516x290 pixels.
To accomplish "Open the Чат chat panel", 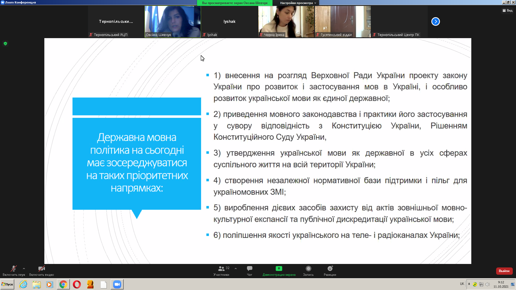I will tap(249, 271).
